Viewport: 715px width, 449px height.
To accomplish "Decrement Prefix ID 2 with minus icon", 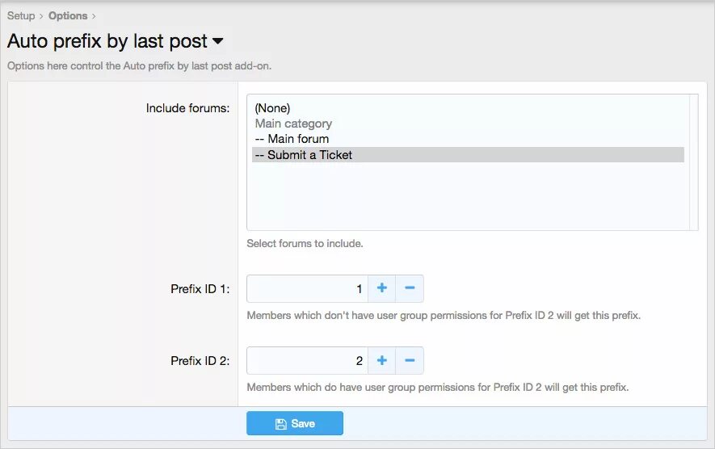I will pyautogui.click(x=410, y=360).
